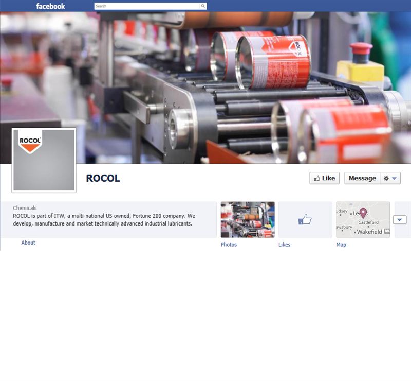Focus the Search input field
This screenshot has width=411, height=381.
146,6
